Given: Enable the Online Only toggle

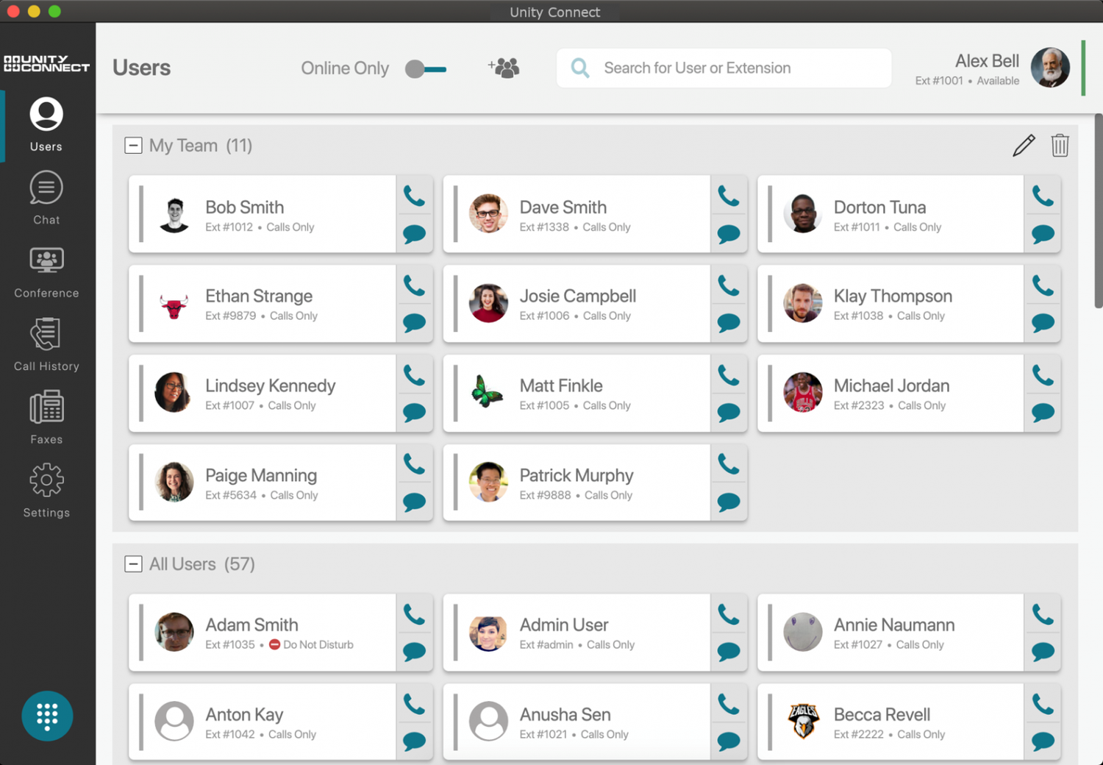Looking at the screenshot, I should (426, 68).
